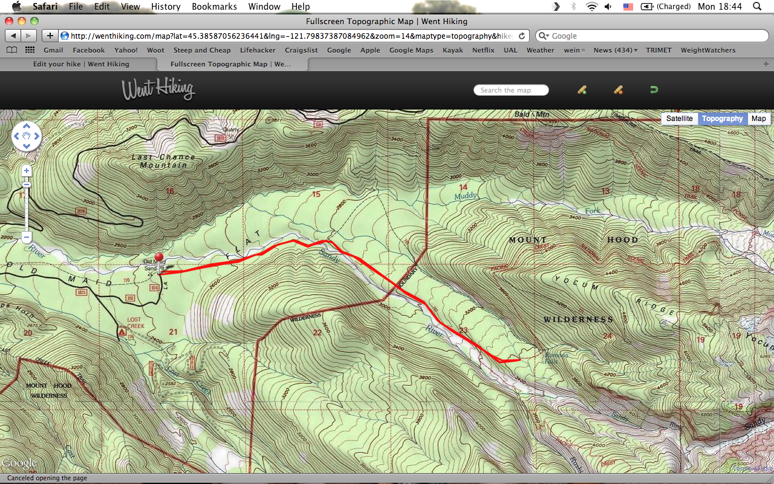Click the add bookmark plus button
The width and height of the screenshot is (774, 484).
click(x=50, y=36)
